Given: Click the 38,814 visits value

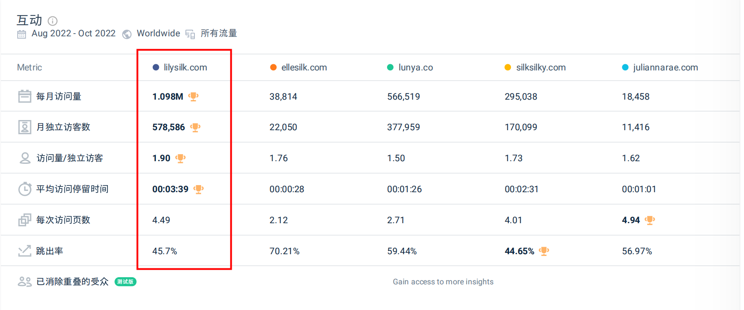Looking at the screenshot, I should tap(283, 97).
